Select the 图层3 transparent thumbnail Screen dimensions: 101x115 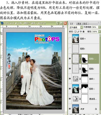76,49
